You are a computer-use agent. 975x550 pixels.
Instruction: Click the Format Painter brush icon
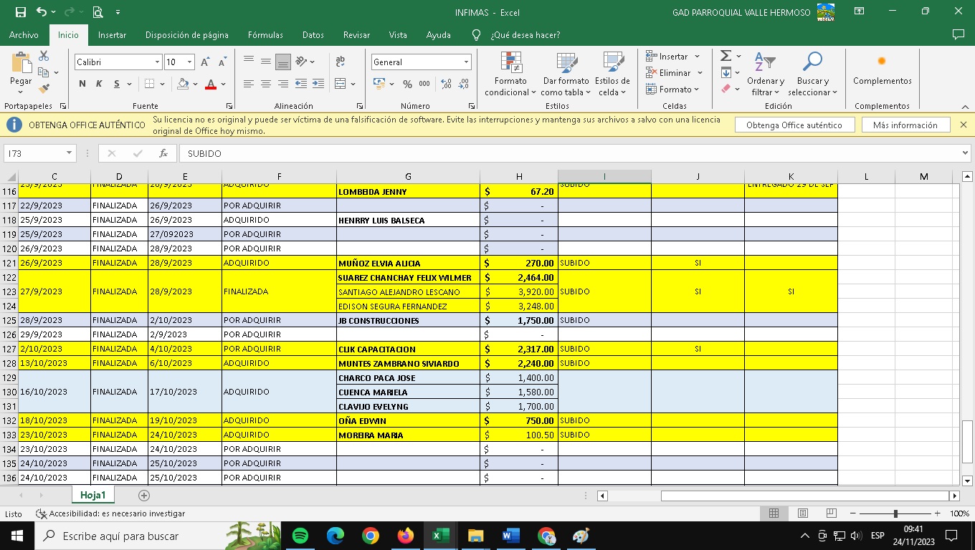point(44,89)
